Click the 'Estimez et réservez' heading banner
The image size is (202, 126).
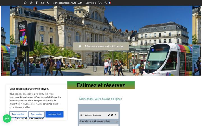[x=101, y=85]
